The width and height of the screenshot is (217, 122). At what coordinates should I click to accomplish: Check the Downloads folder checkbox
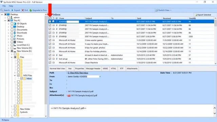point(12,33)
